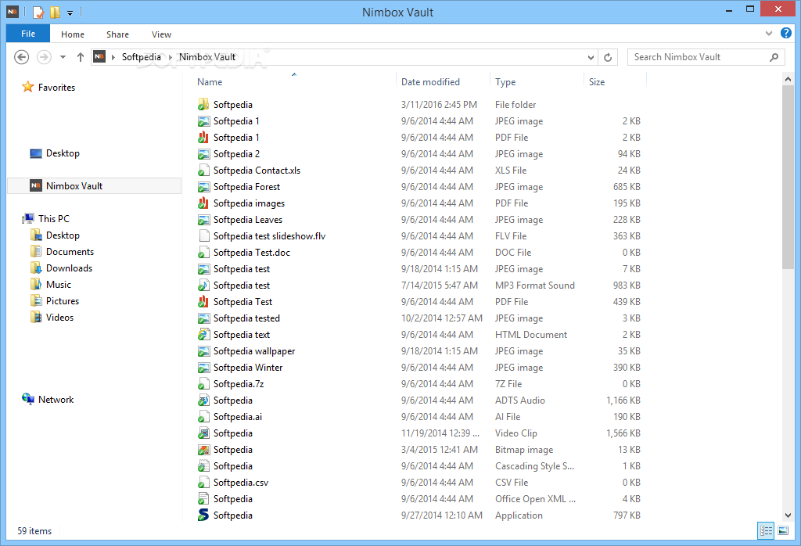This screenshot has height=546, width=801.
Task: Click the Properties quick access icon
Action: click(38, 12)
